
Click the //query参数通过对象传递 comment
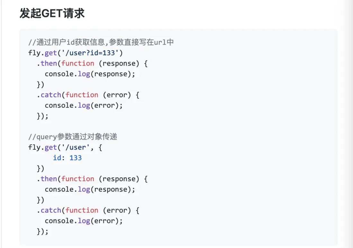(73, 137)
